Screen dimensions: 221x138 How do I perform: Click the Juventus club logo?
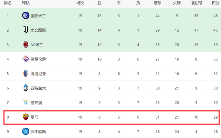(26, 30)
